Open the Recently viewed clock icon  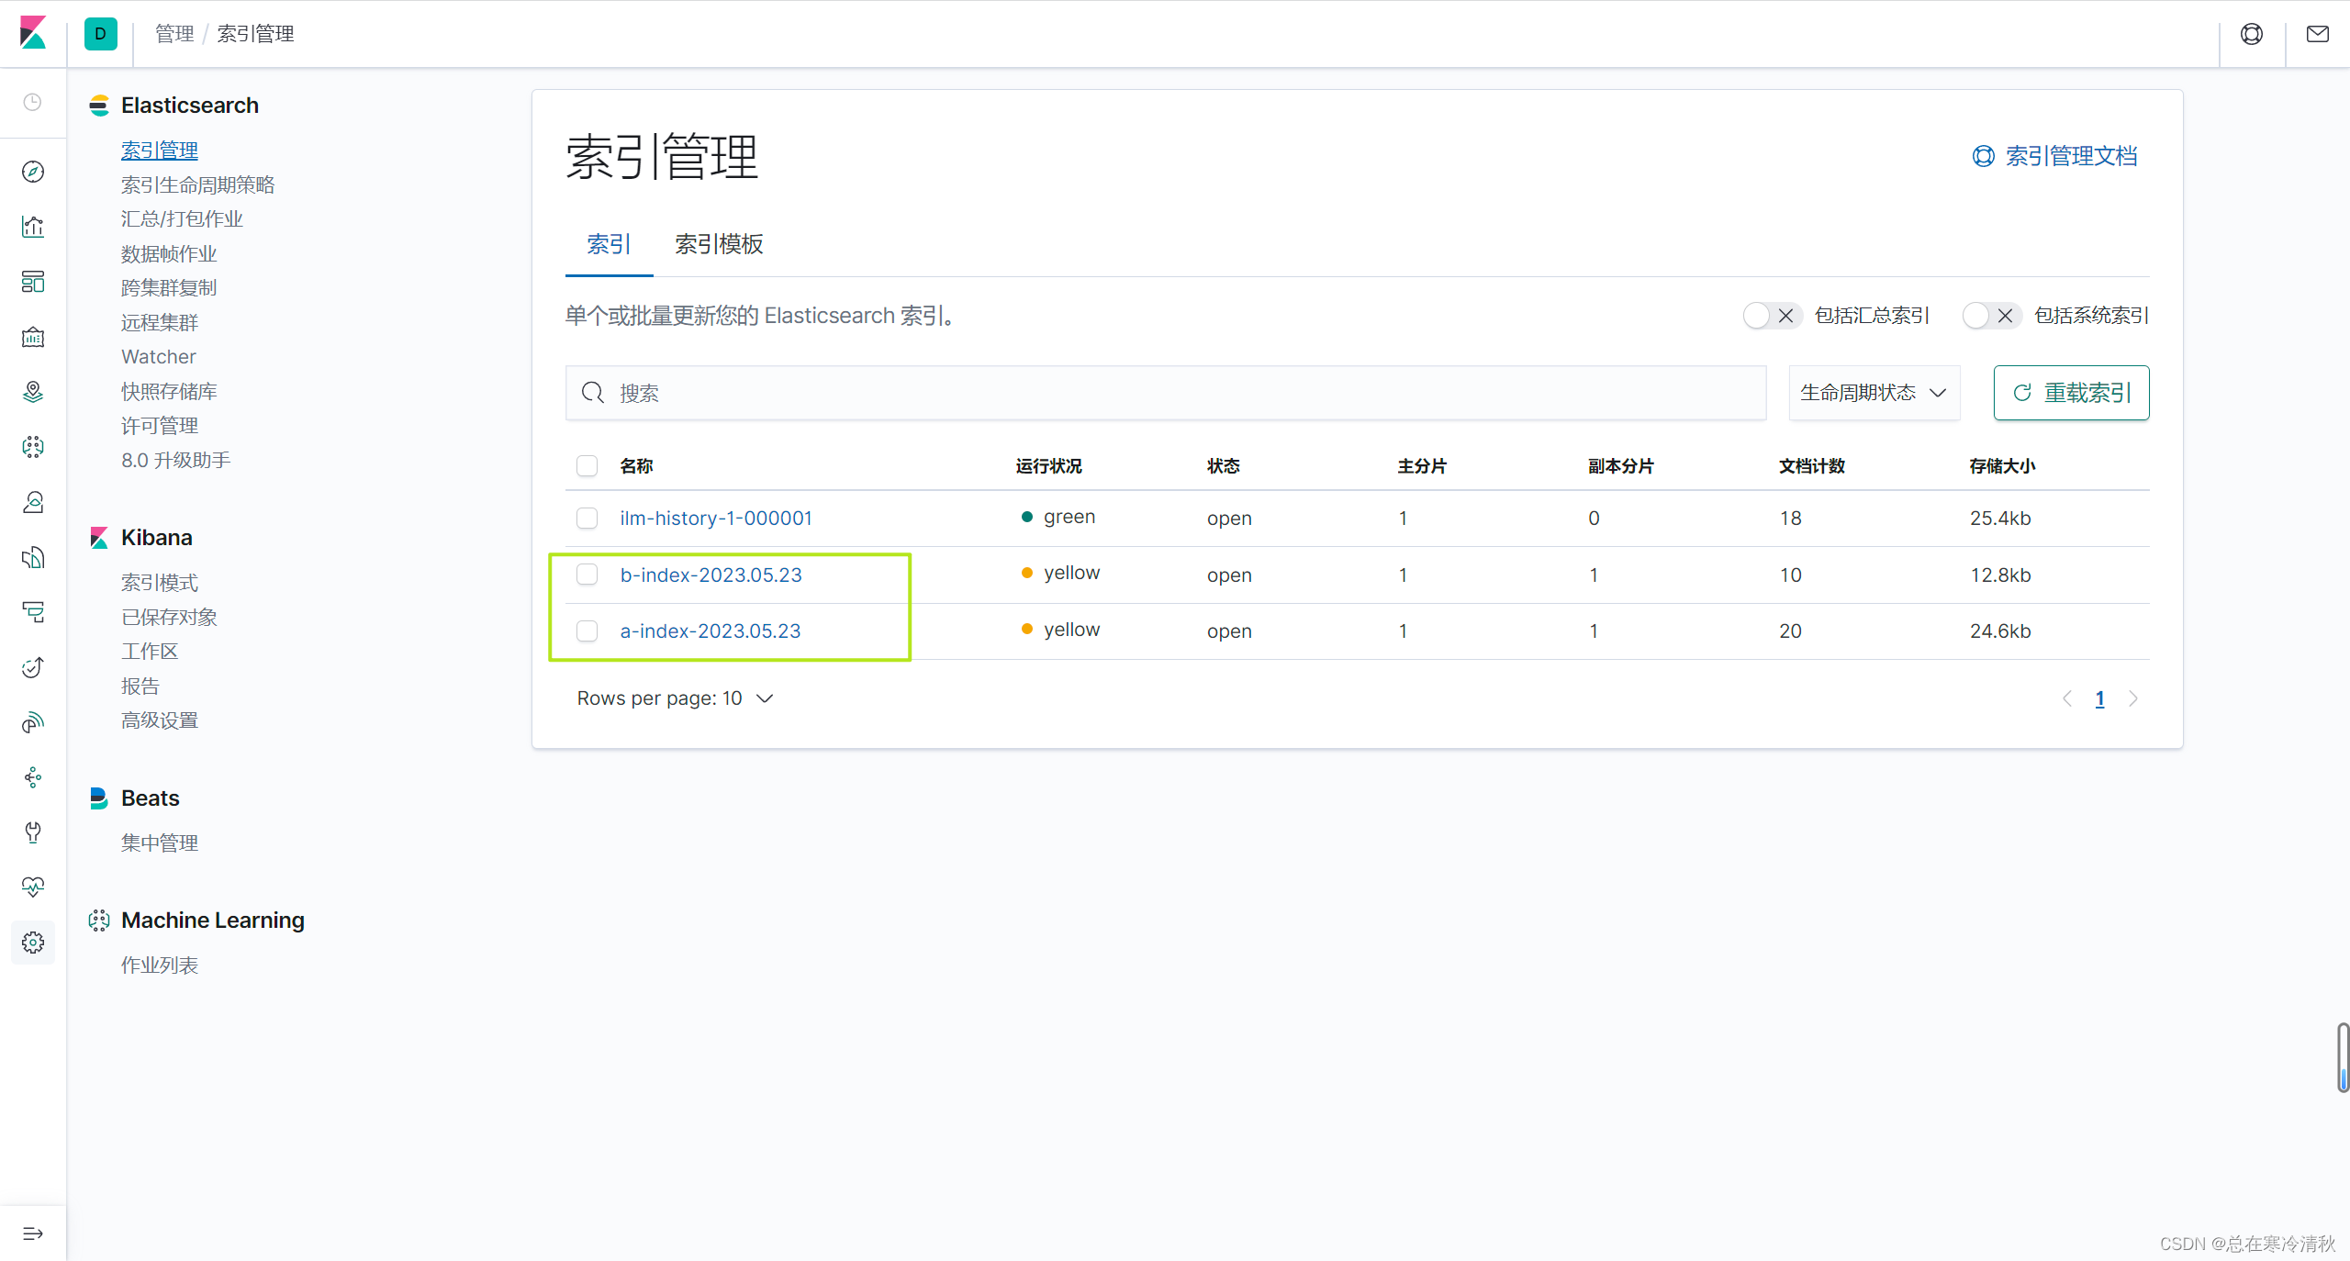(x=33, y=102)
